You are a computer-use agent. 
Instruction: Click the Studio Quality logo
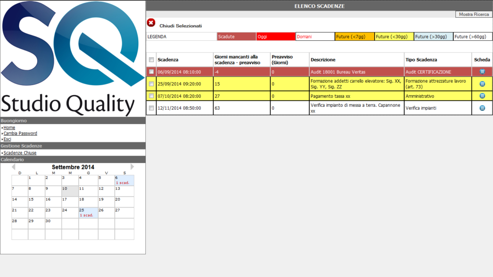pos(73,58)
